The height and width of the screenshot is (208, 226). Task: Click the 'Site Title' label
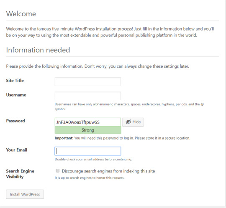pyautogui.click(x=15, y=81)
